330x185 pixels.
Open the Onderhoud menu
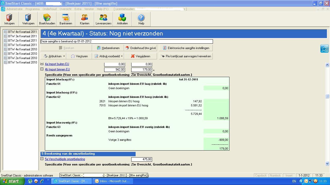(x=49, y=9)
